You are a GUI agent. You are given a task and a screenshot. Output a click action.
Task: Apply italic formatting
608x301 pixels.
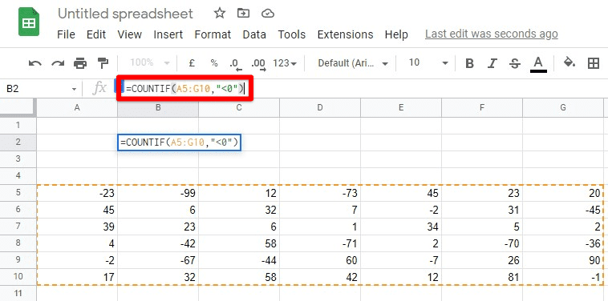(492, 63)
